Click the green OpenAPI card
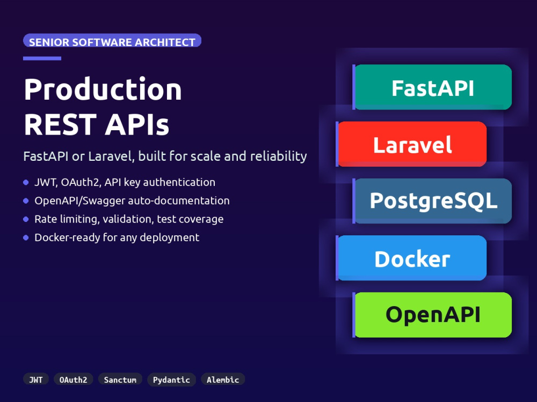This screenshot has height=402, width=537. point(432,315)
